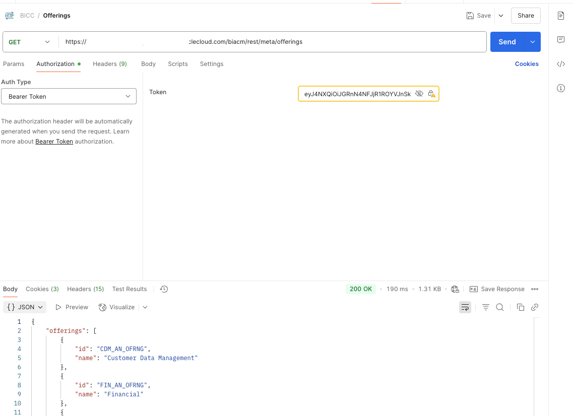Open the Save options dropdown arrow

(501, 16)
